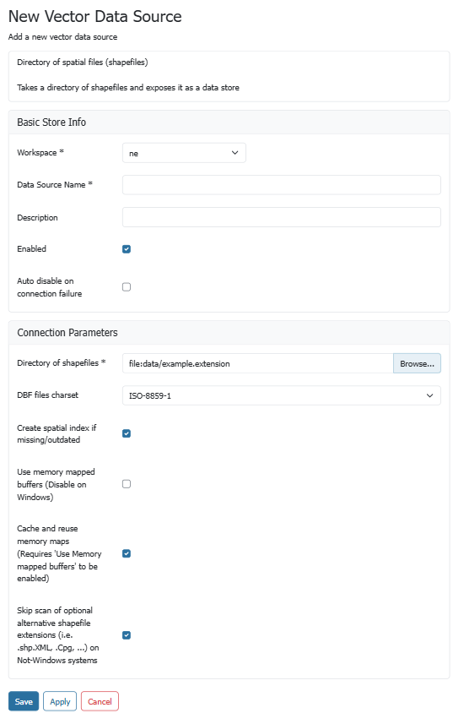Click the Connection Parameters section header
The height and width of the screenshot is (713, 453).
coord(67,332)
